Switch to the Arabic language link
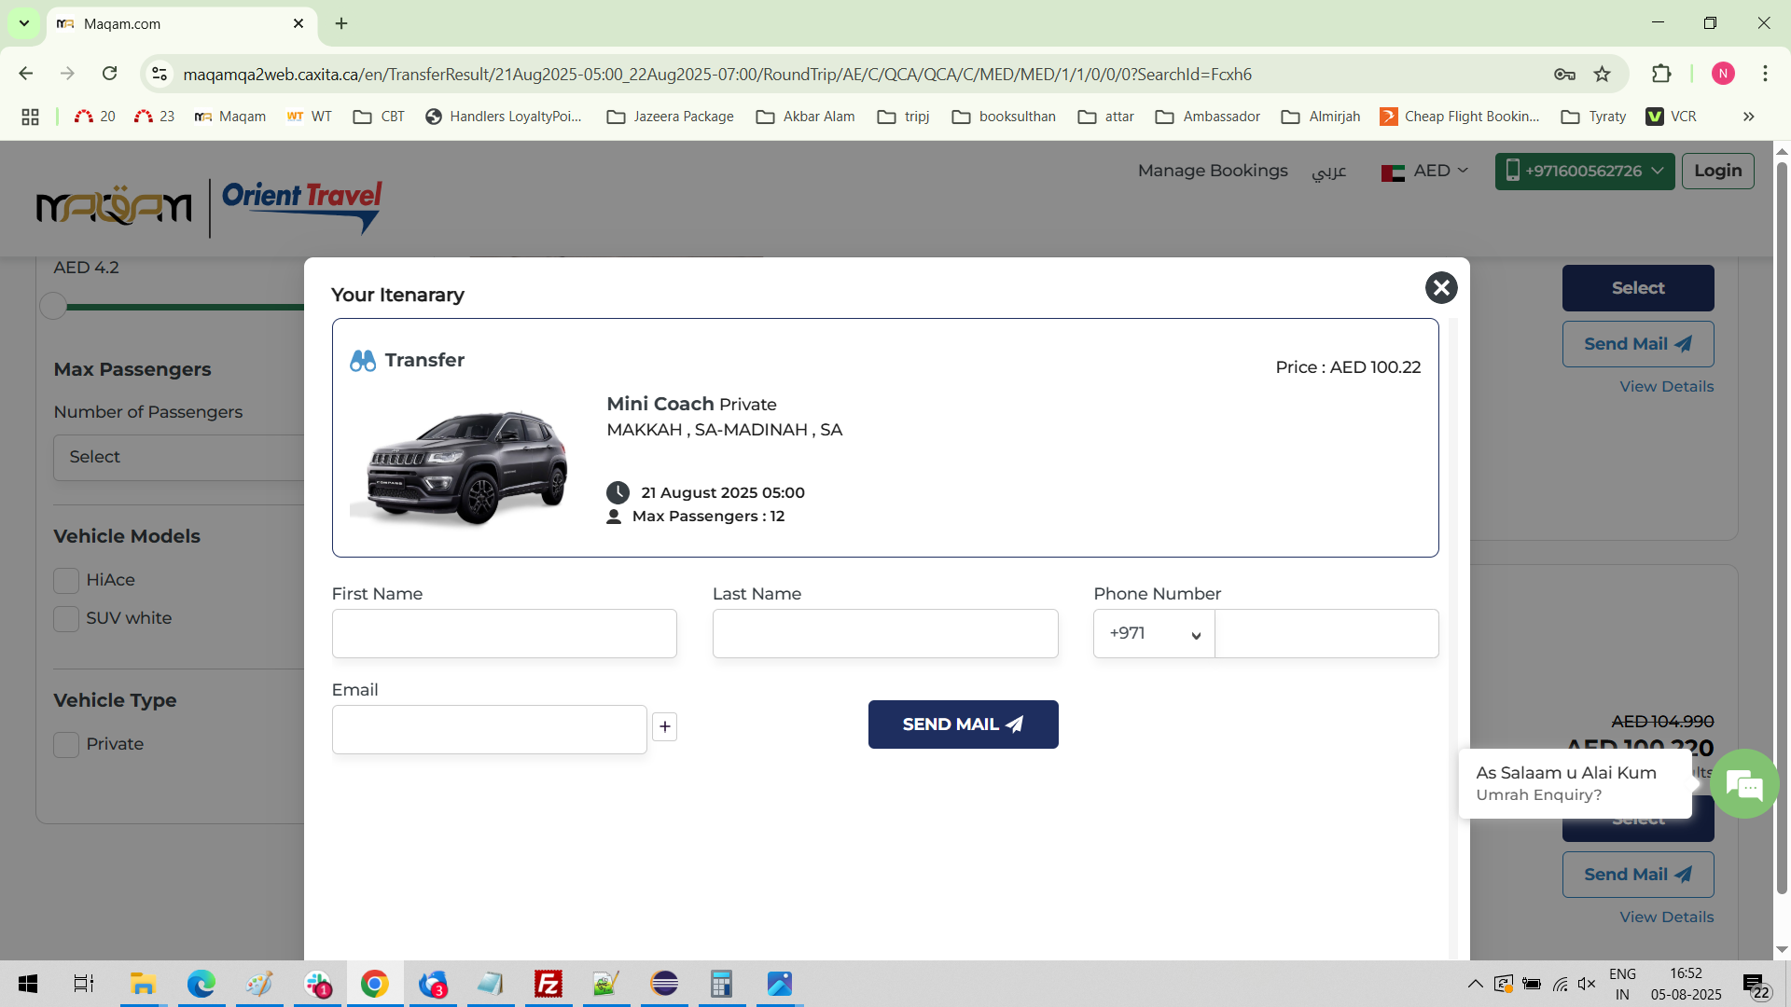The width and height of the screenshot is (1791, 1007). 1328,172
